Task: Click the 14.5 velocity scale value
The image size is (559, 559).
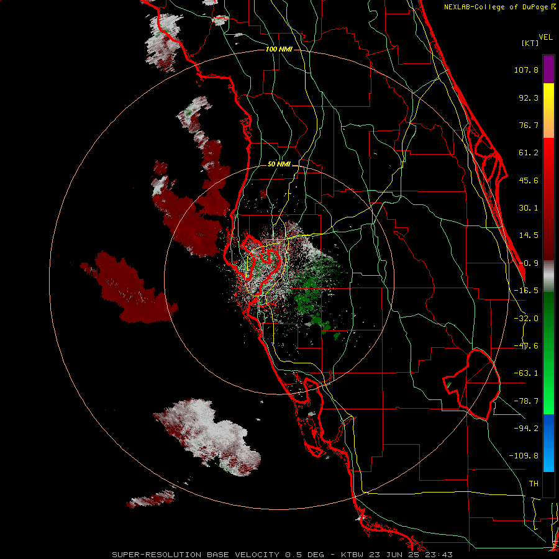Action: [529, 235]
